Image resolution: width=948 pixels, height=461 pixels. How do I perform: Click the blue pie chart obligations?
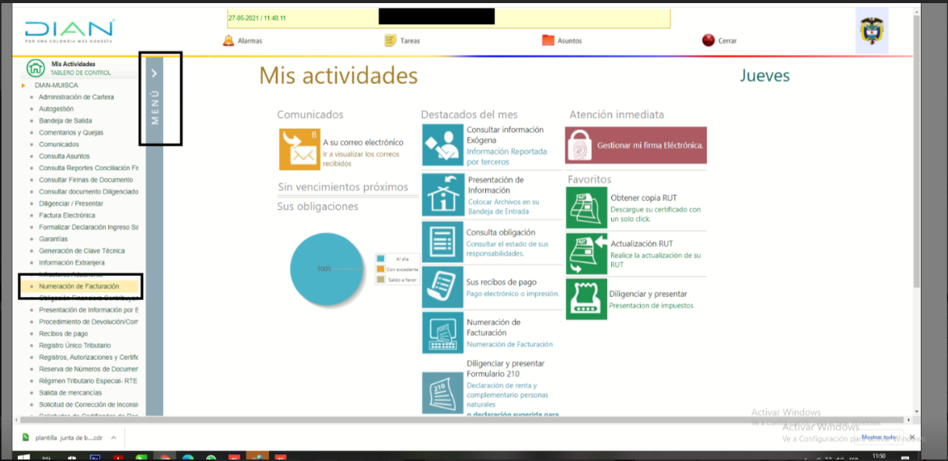point(327,269)
